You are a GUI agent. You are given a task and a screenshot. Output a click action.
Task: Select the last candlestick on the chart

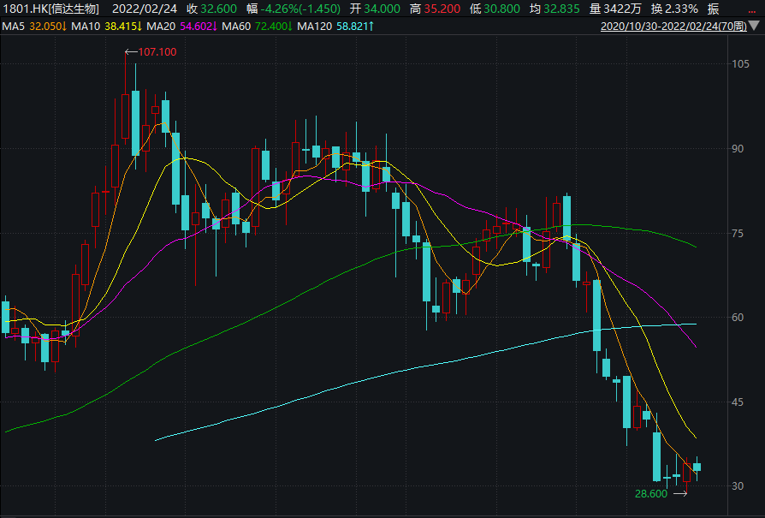pyautogui.click(x=697, y=467)
